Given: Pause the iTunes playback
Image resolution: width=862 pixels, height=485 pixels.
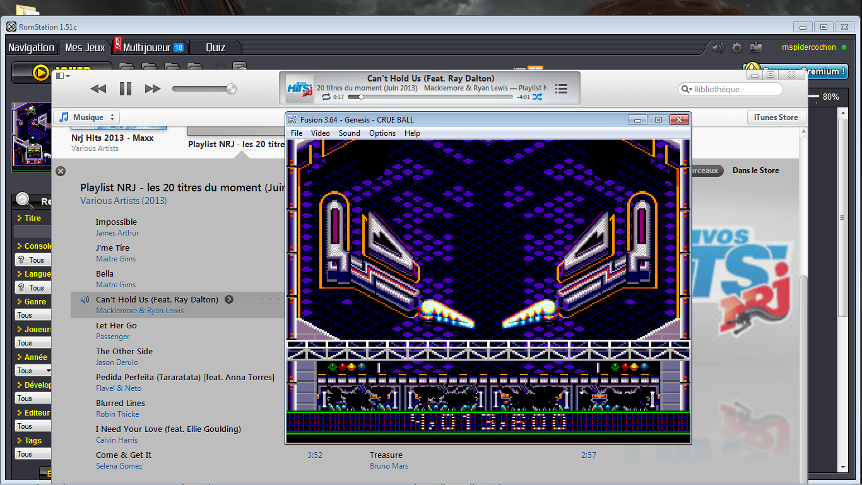Looking at the screenshot, I should pyautogui.click(x=126, y=89).
